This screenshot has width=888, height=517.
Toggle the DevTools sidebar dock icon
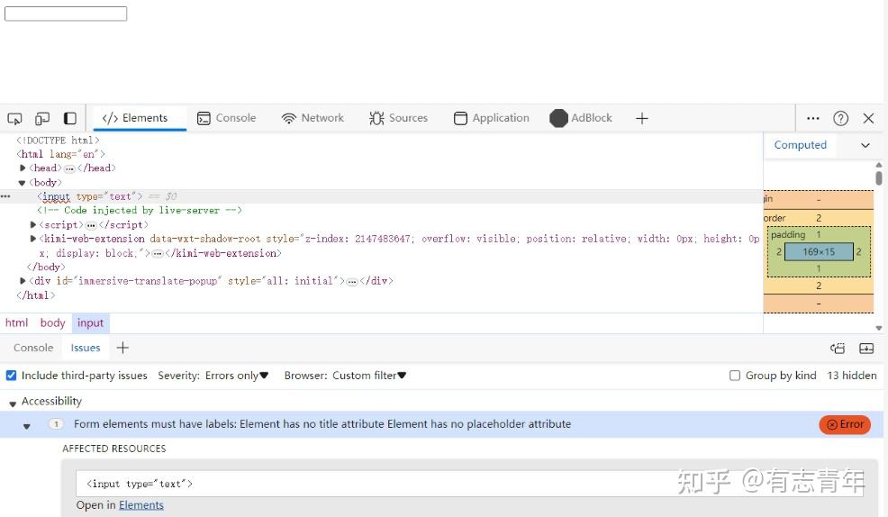[70, 118]
